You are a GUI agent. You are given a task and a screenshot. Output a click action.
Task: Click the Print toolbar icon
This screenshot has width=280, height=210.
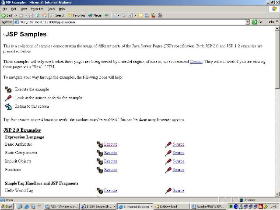coord(123,16)
